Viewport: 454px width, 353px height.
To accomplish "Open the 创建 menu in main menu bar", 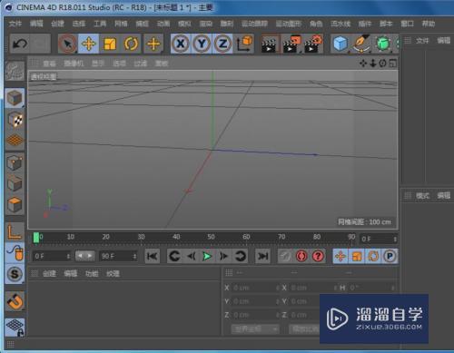I will (57, 24).
